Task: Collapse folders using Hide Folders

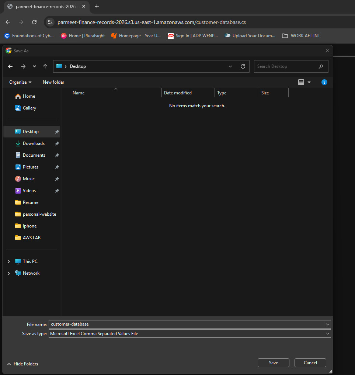Action: [22, 364]
